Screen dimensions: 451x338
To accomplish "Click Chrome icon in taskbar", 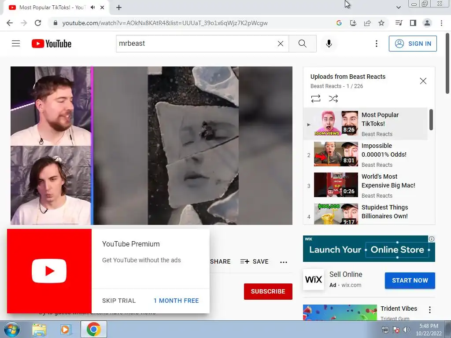I will tap(93, 329).
